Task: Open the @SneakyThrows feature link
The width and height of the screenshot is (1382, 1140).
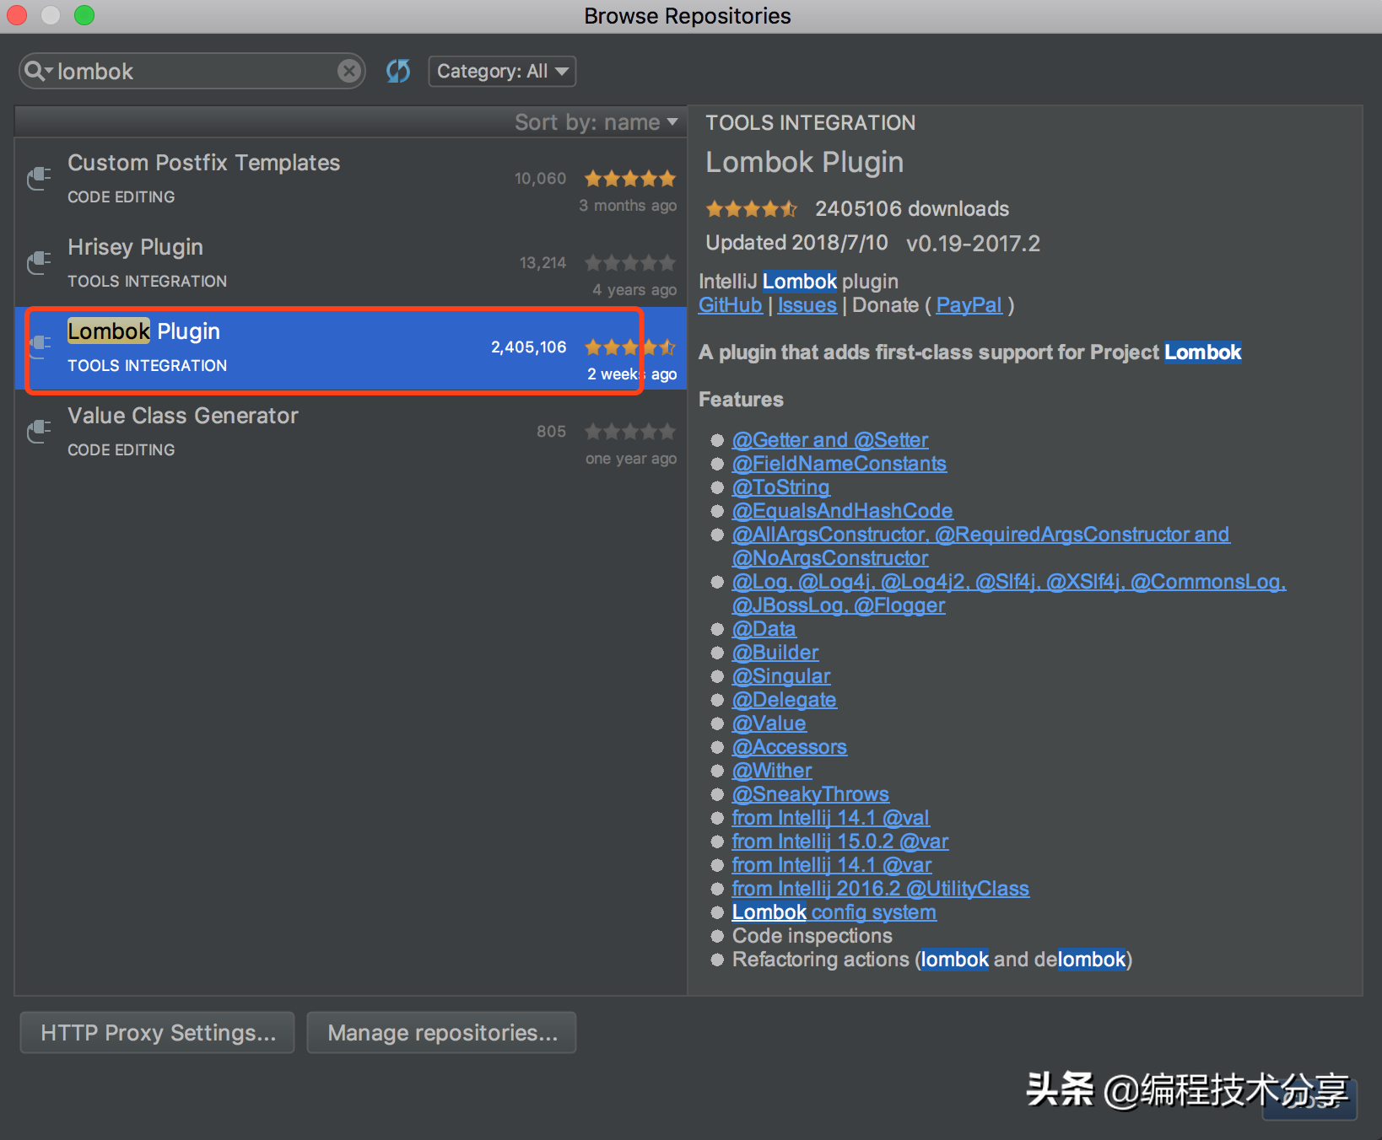Action: click(810, 794)
